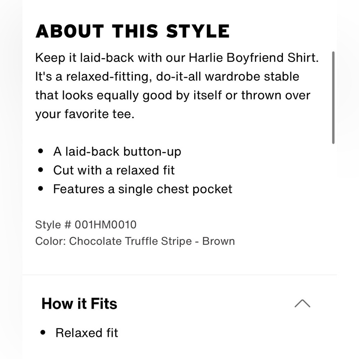Image resolution: width=359 pixels, height=359 pixels.
Task: Click the divider line above How it Fits
Action: (x=179, y=275)
